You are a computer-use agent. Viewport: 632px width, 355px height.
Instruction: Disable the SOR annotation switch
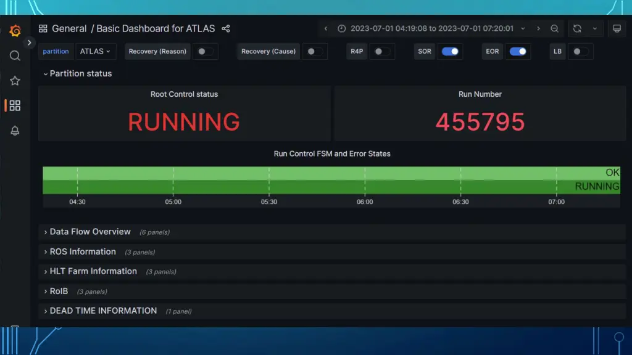click(x=450, y=52)
